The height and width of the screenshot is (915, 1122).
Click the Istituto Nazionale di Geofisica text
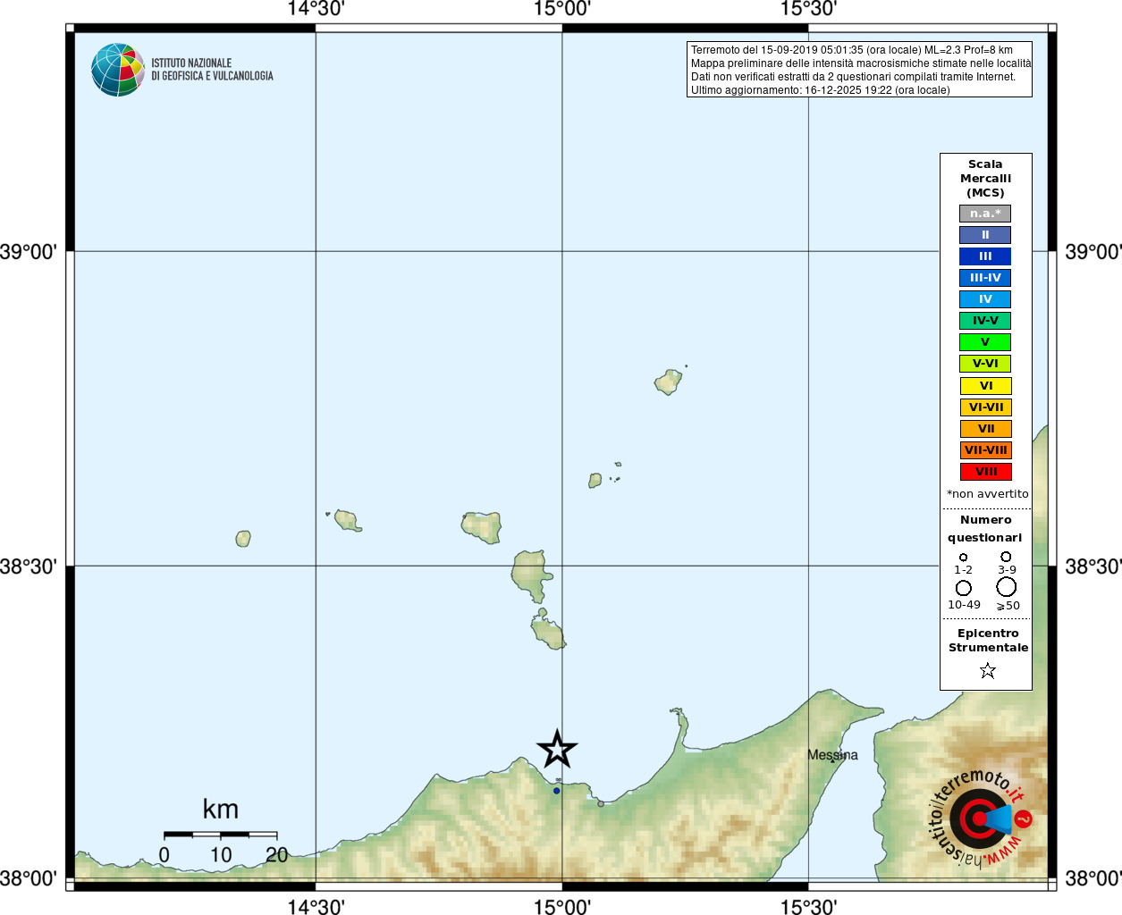tap(212, 70)
